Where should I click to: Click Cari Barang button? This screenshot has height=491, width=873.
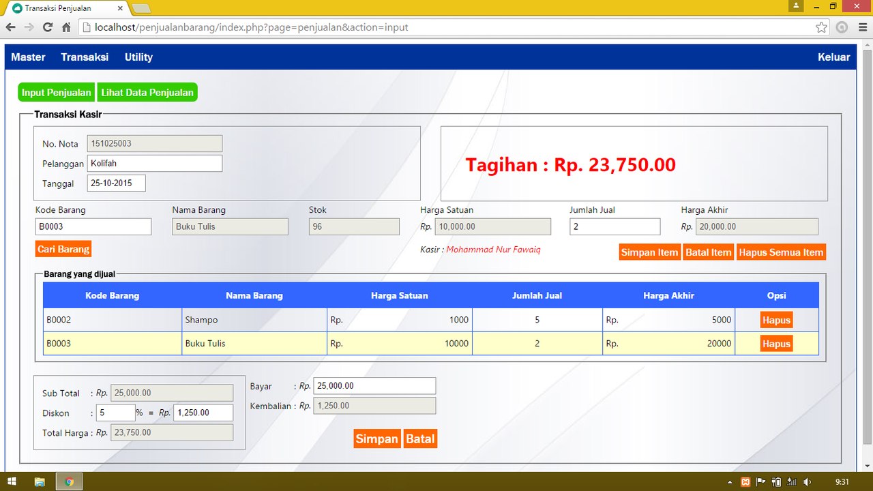[x=63, y=249]
